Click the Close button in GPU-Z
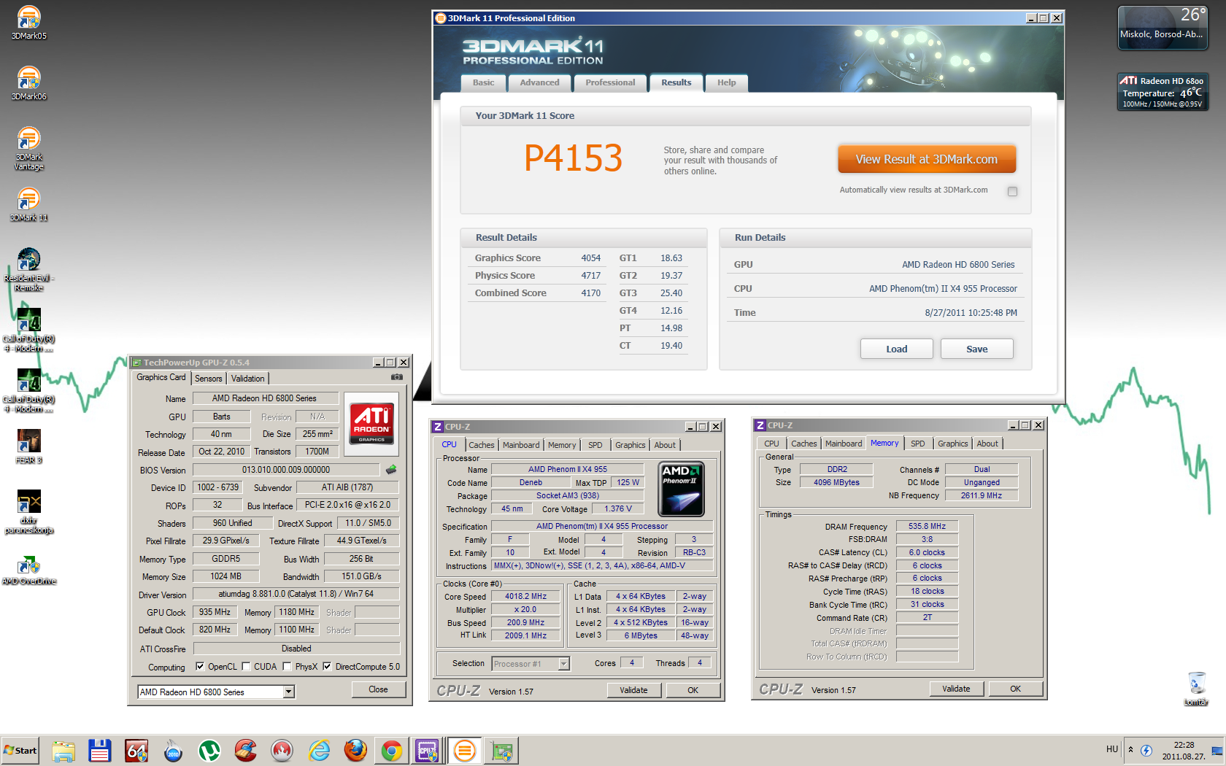This screenshot has height=766, width=1226. click(x=378, y=689)
